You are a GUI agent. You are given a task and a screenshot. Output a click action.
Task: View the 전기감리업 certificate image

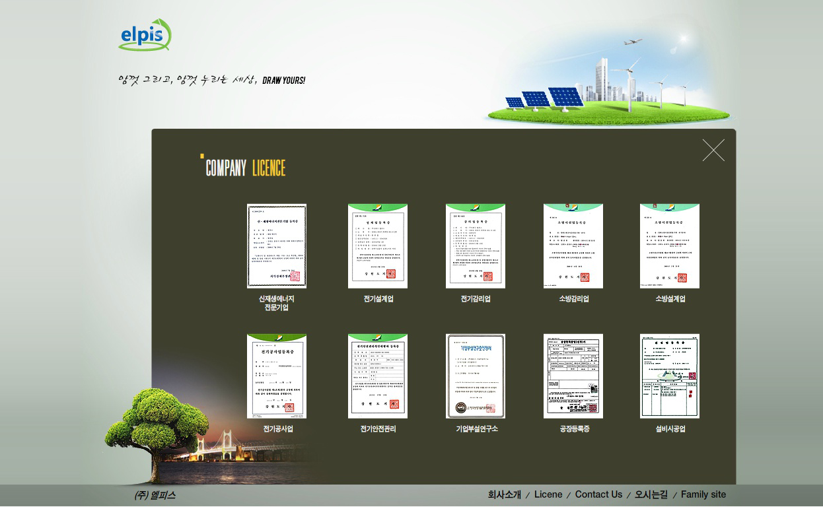[x=476, y=246]
